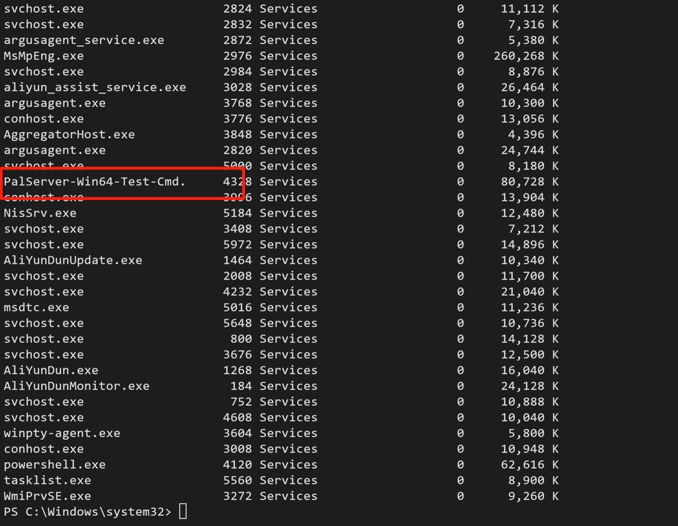678x526 pixels.
Task: Select PID 5560
Action: (x=237, y=480)
